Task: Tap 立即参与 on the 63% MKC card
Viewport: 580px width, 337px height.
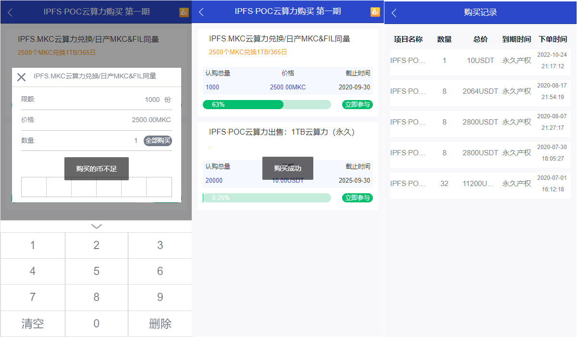Action: pos(358,104)
